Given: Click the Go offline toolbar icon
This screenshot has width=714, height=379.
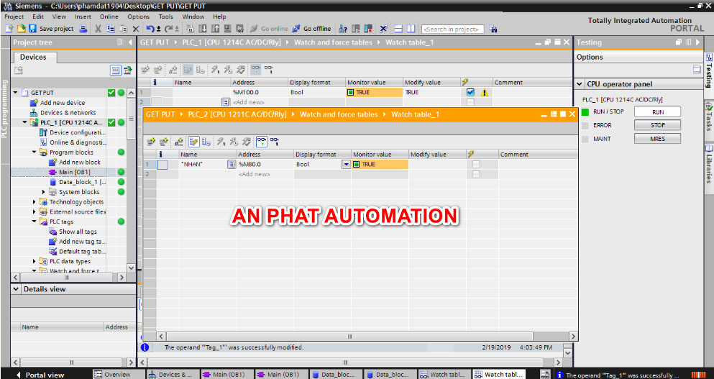Looking at the screenshot, I should [297, 29].
